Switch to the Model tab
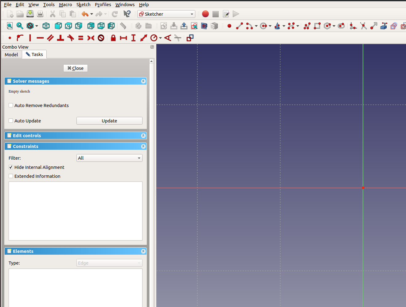This screenshot has width=406, height=307. [x=11, y=54]
